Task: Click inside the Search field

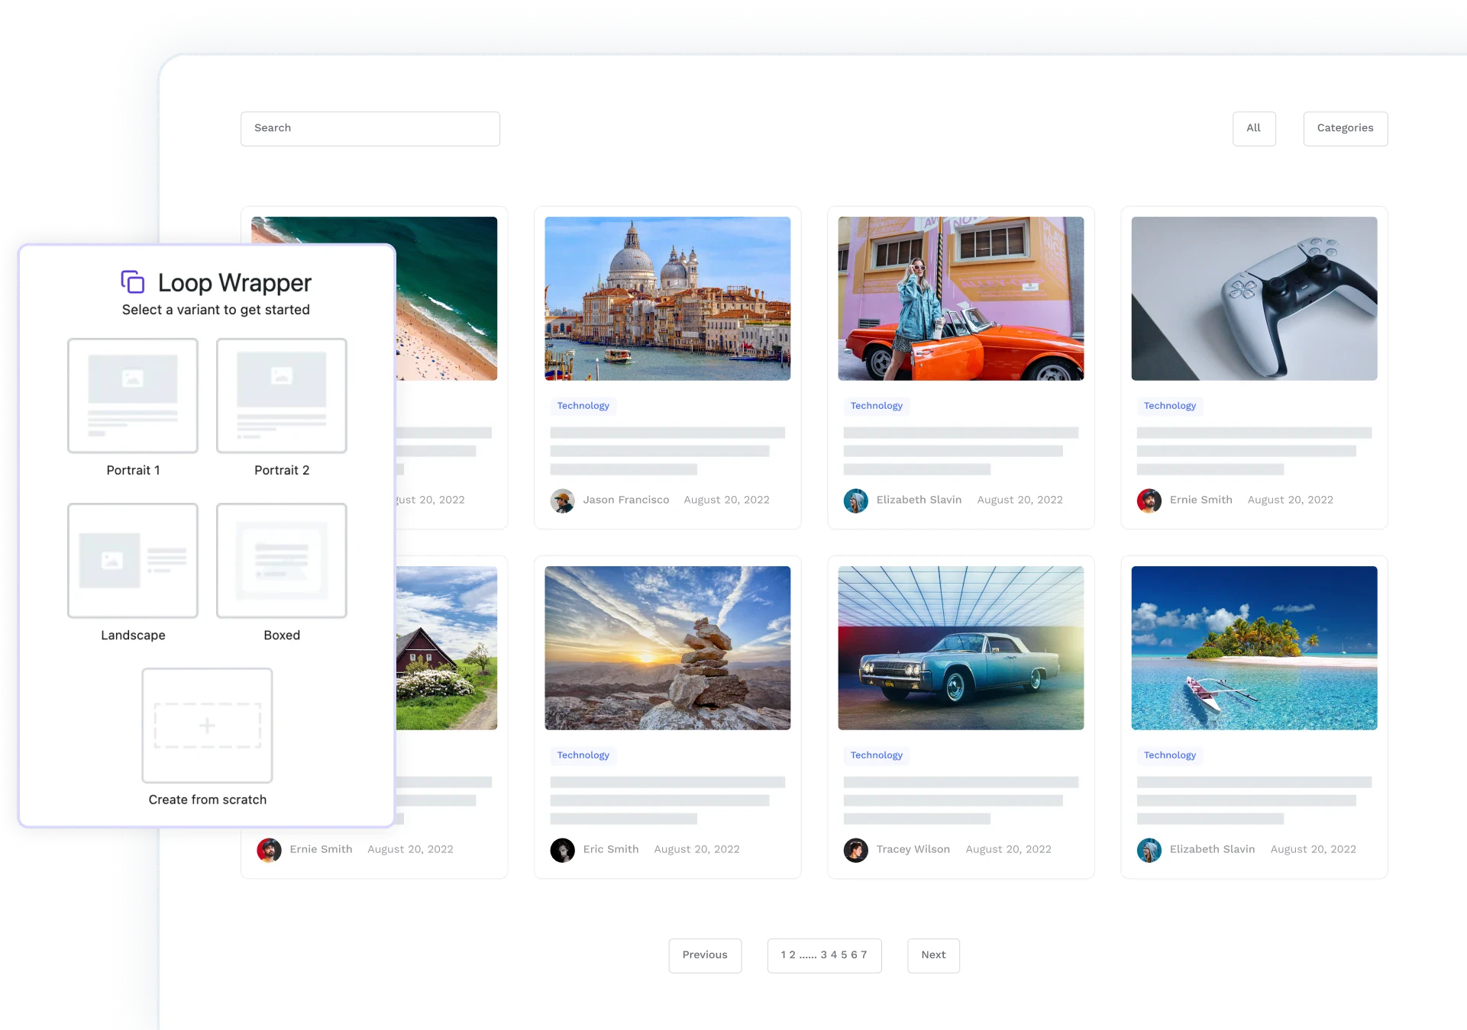Action: (370, 128)
